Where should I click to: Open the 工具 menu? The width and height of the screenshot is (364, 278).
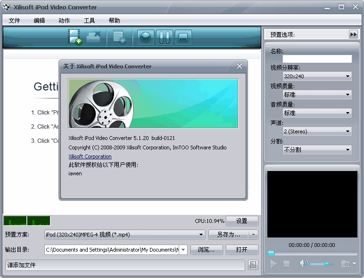[x=89, y=20]
